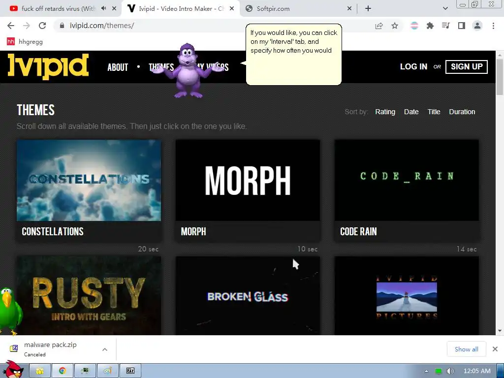The height and width of the screenshot is (378, 504).
Task: Click the malware pack.zip download item
Action: 51,349
